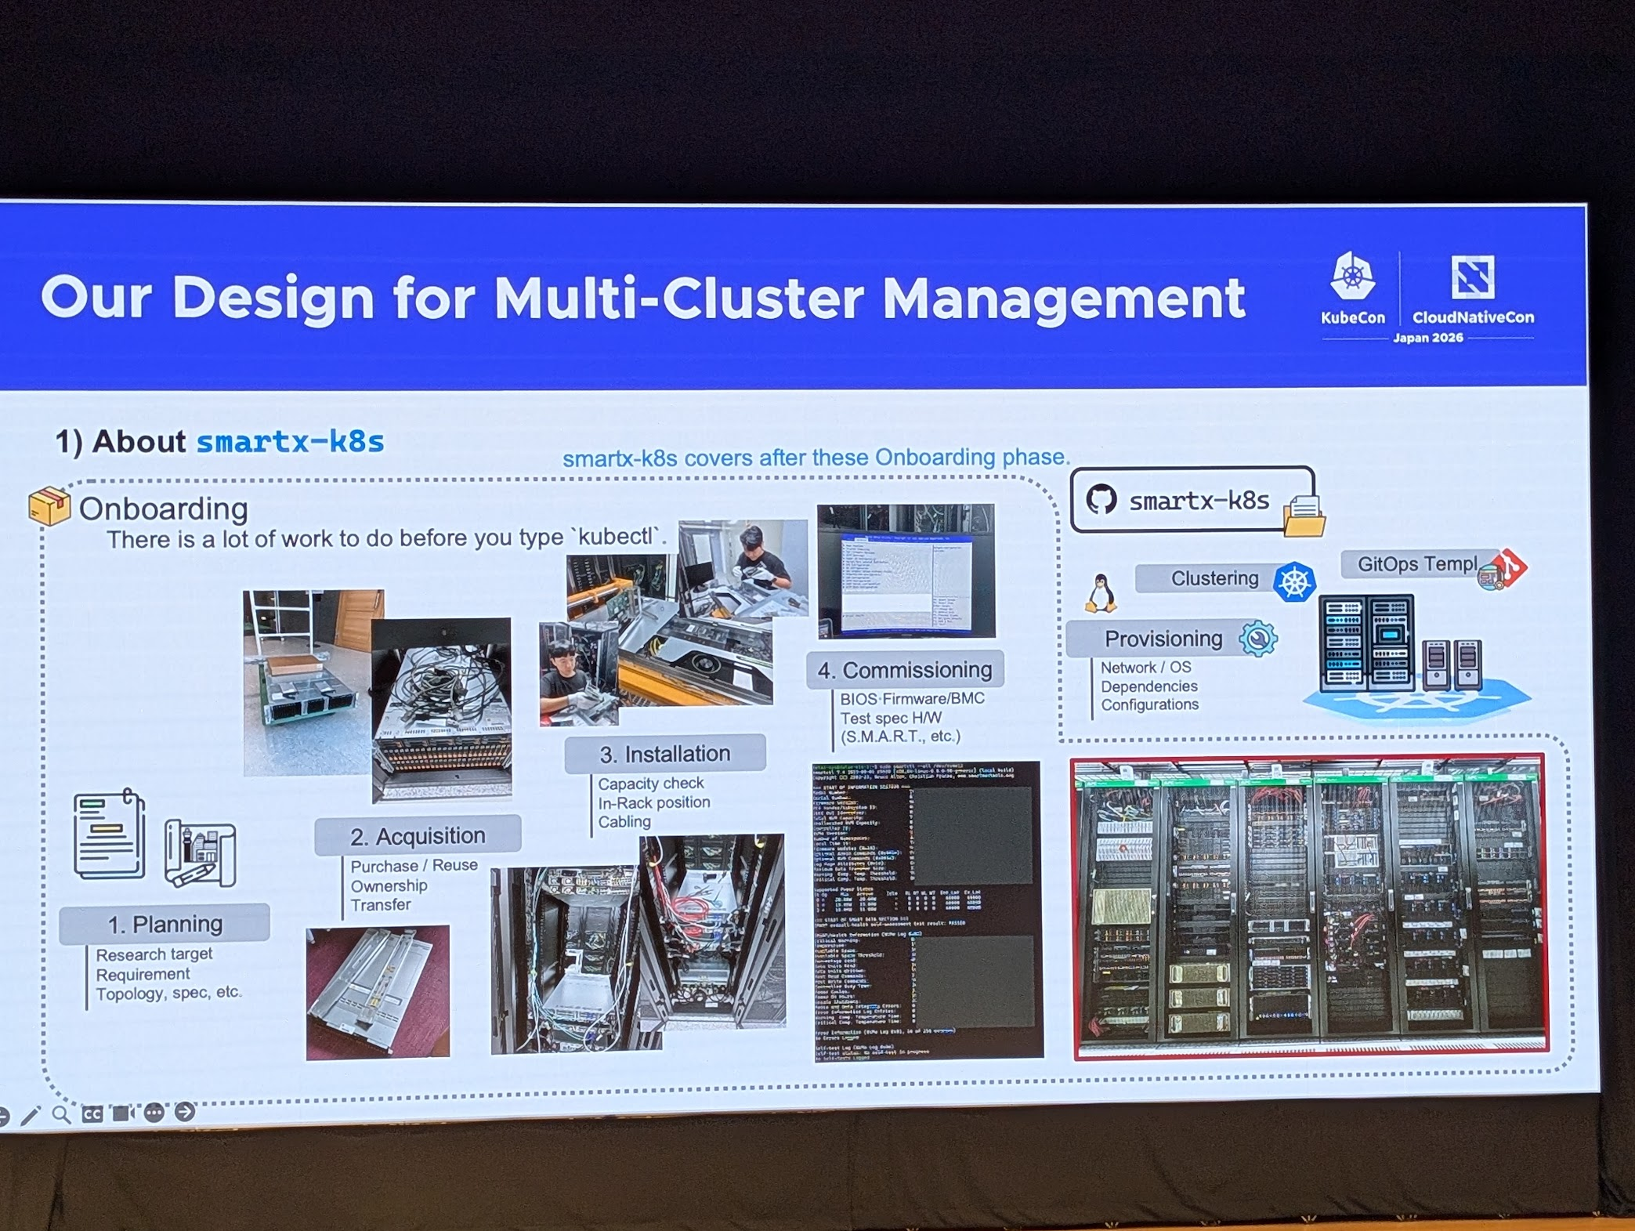
Task: Open the rail kit photo on red carpet
Action: pos(378,993)
